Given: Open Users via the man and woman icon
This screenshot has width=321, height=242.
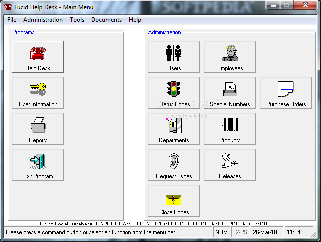Looking at the screenshot, I should click(x=174, y=57).
